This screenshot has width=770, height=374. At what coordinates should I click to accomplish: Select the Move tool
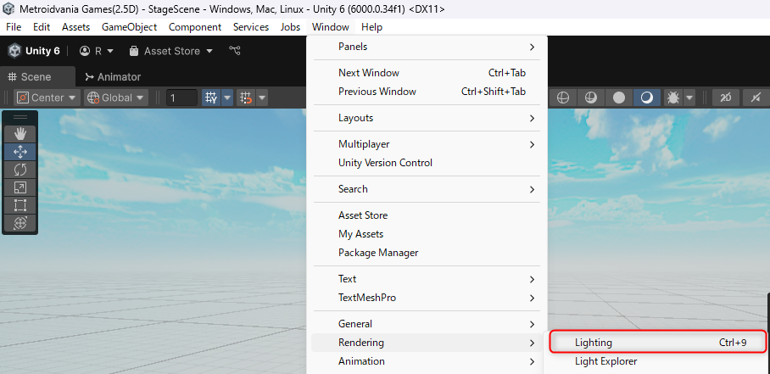point(20,152)
